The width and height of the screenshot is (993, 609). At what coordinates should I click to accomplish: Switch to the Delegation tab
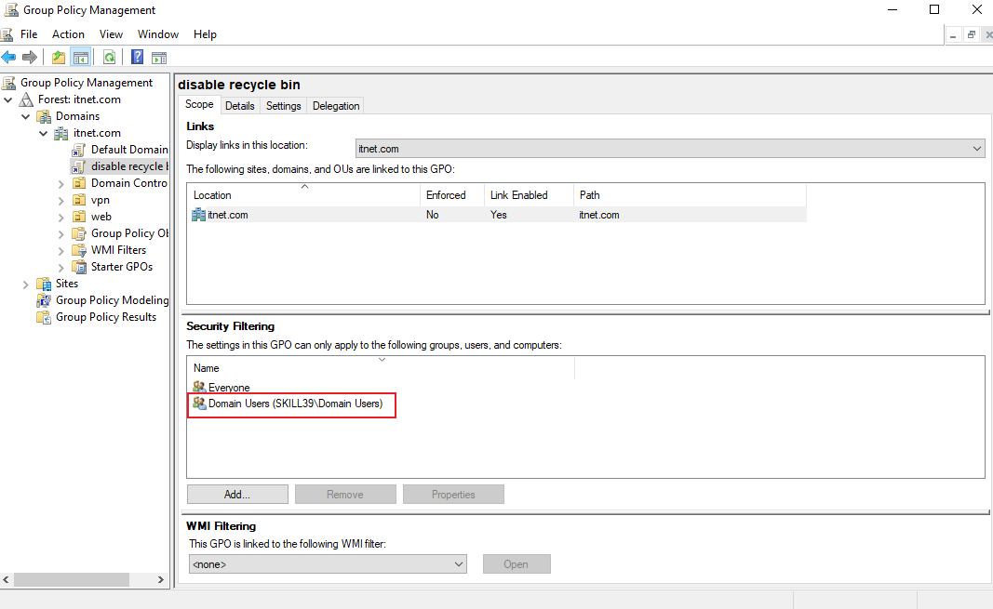tap(336, 106)
